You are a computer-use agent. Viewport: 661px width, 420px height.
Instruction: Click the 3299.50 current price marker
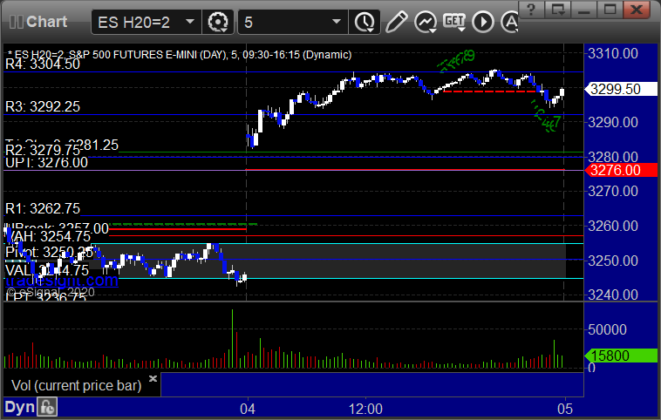tap(621, 89)
